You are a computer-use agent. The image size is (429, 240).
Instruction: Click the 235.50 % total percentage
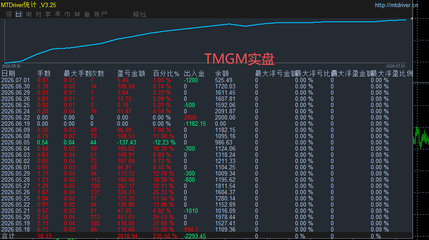pos(165,236)
